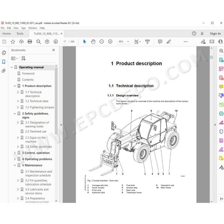The width and height of the screenshot is (224, 224).
Task: Open the Sign menu
Action: pos(23,28)
